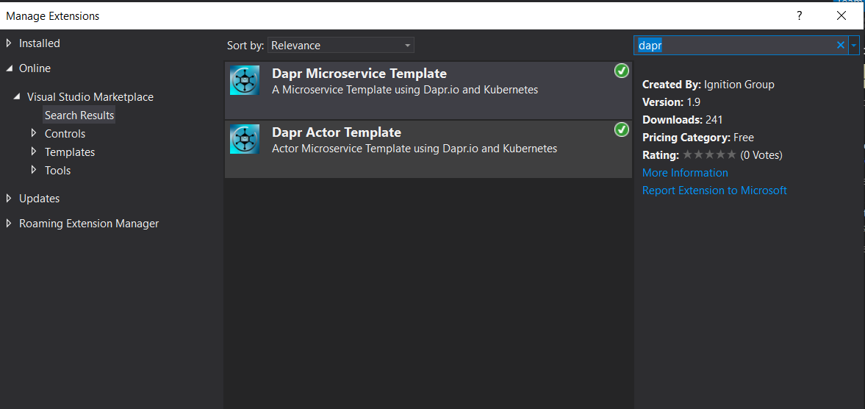Expand the Controls node arrow
Image resolution: width=865 pixels, height=409 pixels.
pyautogui.click(x=35, y=133)
